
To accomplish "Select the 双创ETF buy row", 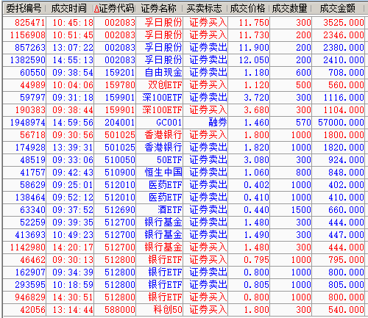I will pos(184,85).
